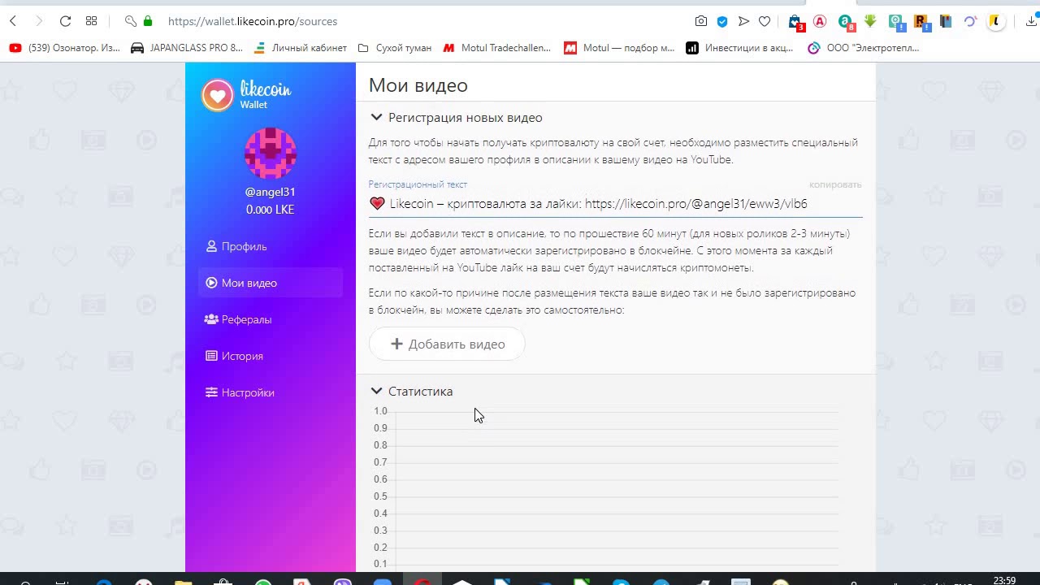Click the green download arrow extension
The width and height of the screenshot is (1040, 585).
(870, 21)
